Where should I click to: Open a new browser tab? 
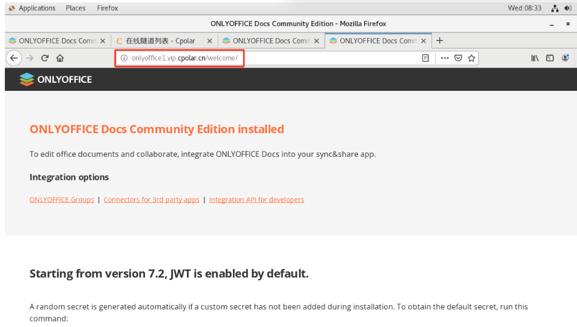click(440, 41)
